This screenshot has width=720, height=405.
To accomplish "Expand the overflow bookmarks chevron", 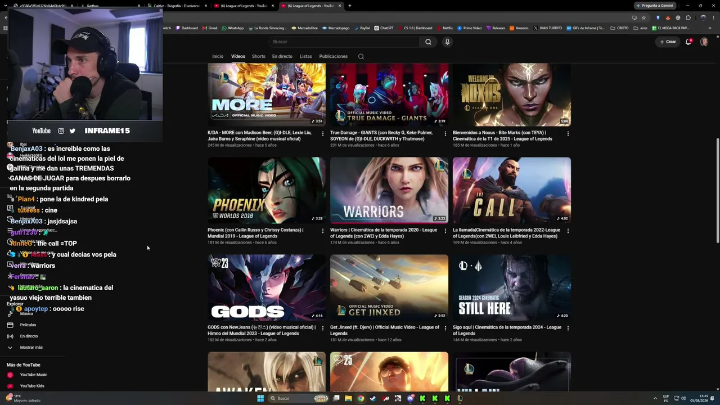I will pos(710,28).
